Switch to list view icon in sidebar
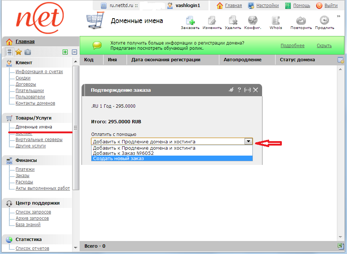347x254 pixels. 9,52
